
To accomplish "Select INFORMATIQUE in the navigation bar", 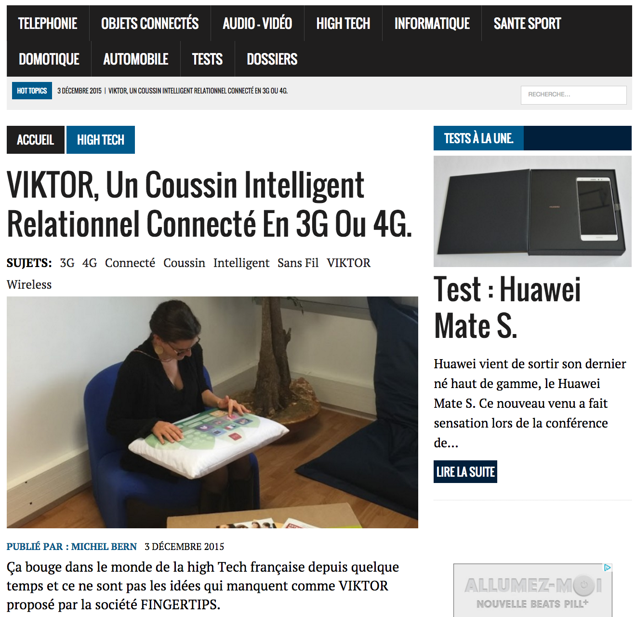I will click(432, 23).
